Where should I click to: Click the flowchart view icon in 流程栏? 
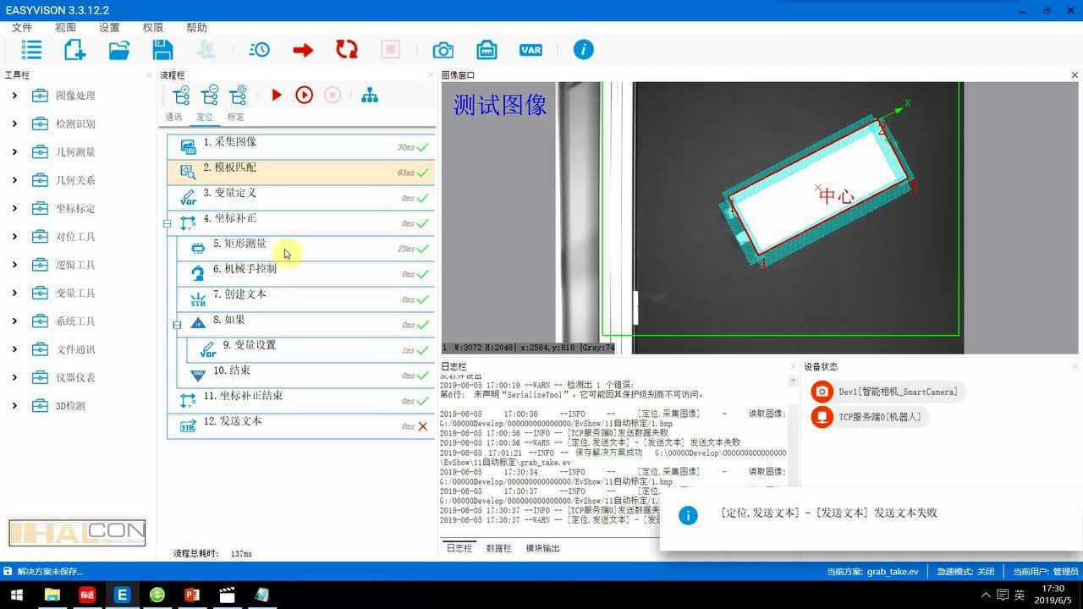pyautogui.click(x=370, y=95)
